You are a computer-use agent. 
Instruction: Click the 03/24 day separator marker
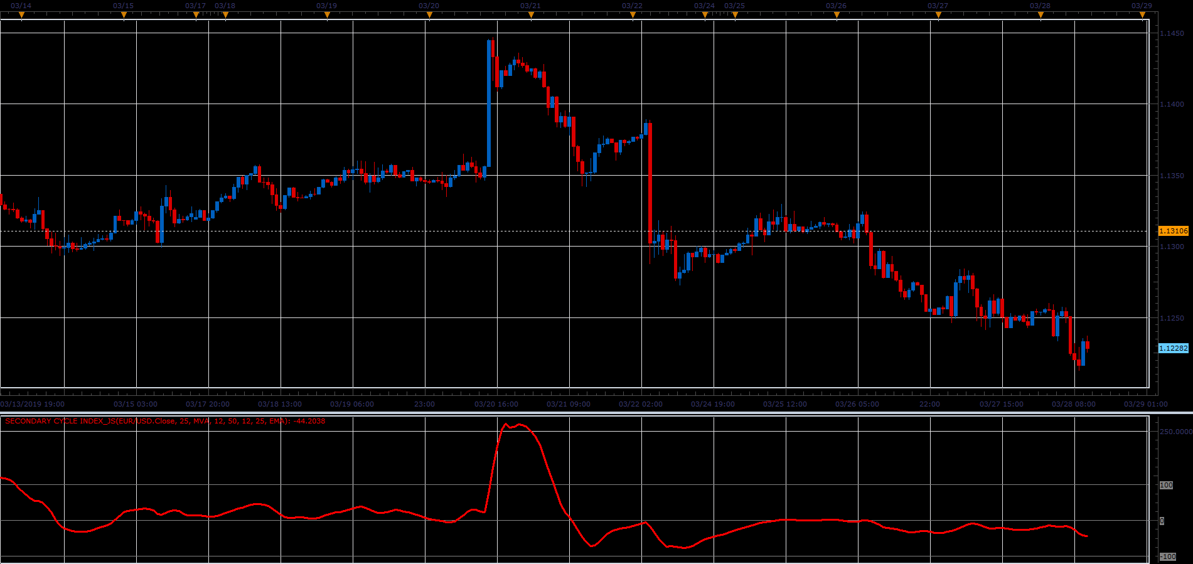pos(705,16)
